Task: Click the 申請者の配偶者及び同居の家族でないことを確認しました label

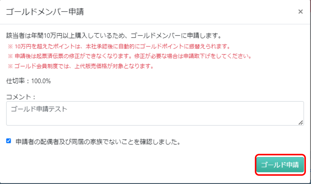Action: [98, 142]
